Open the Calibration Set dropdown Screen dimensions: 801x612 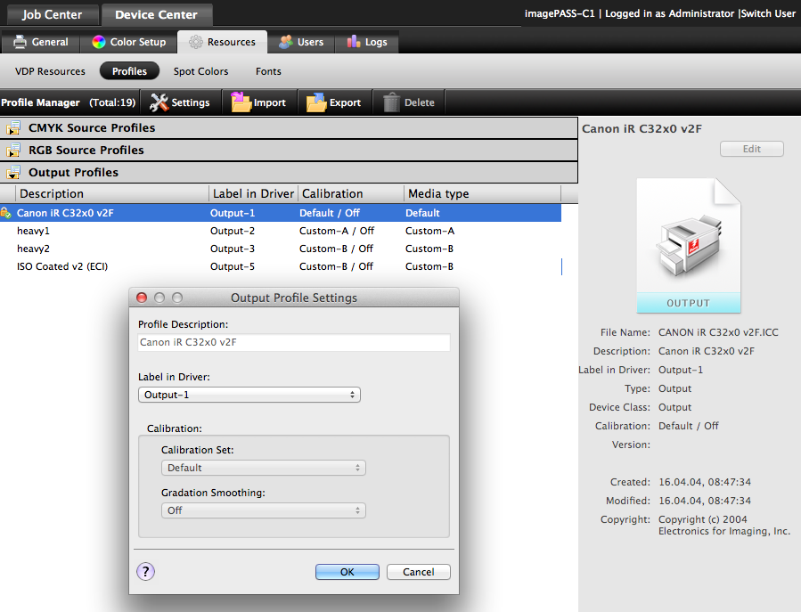click(264, 468)
